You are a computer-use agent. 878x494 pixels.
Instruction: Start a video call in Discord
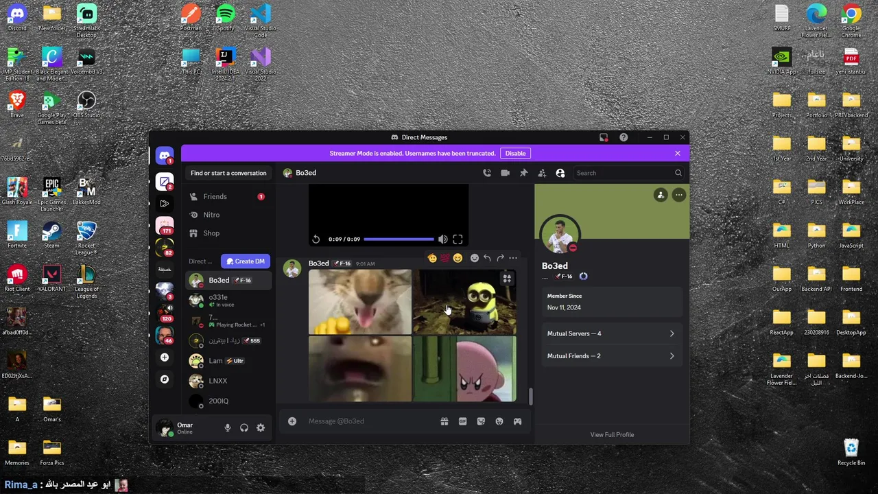[x=506, y=173]
